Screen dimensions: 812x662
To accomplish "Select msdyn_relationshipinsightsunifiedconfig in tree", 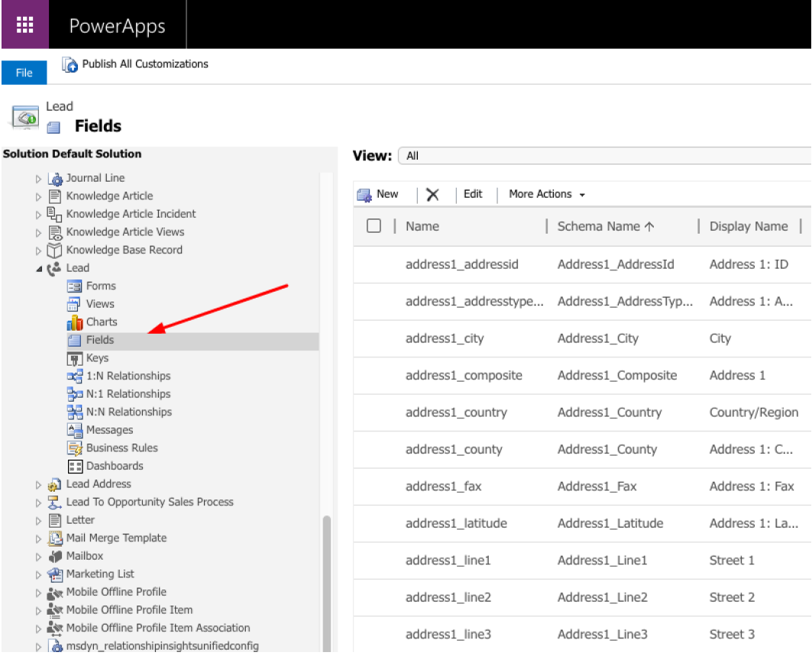I will (162, 646).
